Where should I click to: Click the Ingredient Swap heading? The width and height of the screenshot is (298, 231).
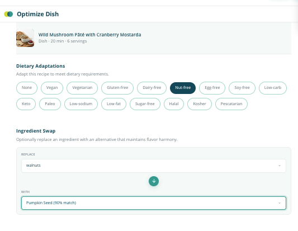point(36,131)
